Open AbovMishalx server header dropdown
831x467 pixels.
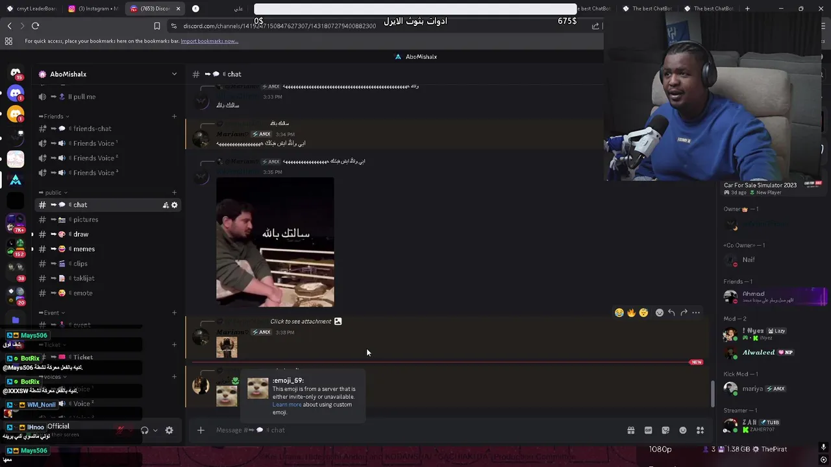[x=174, y=74]
